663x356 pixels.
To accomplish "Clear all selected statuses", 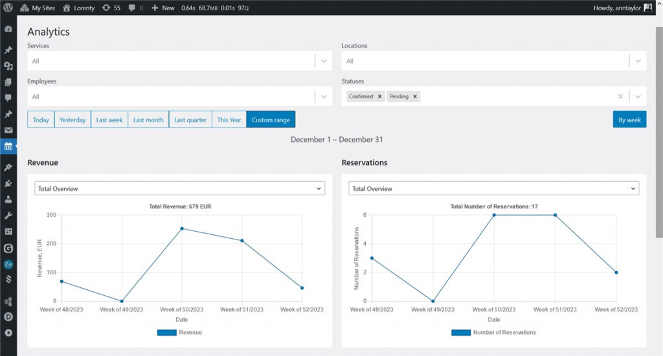I will pos(620,96).
